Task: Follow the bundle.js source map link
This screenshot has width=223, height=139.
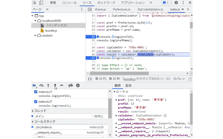Action: [130, 79]
